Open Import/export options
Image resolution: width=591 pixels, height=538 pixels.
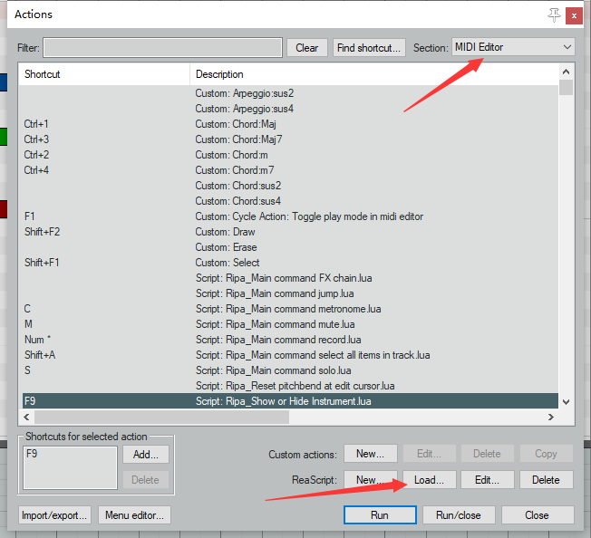click(x=54, y=515)
